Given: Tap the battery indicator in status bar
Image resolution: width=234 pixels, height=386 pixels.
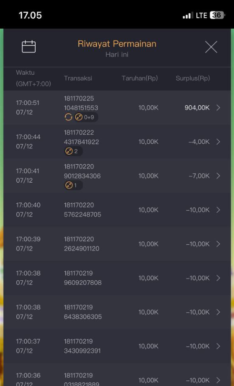Looking at the screenshot, I should [217, 15].
